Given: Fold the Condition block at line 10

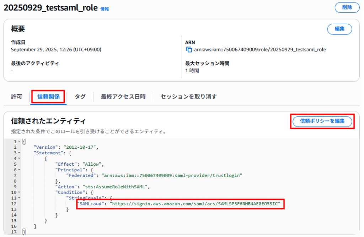Looking at the screenshot, I should (x=19, y=192).
